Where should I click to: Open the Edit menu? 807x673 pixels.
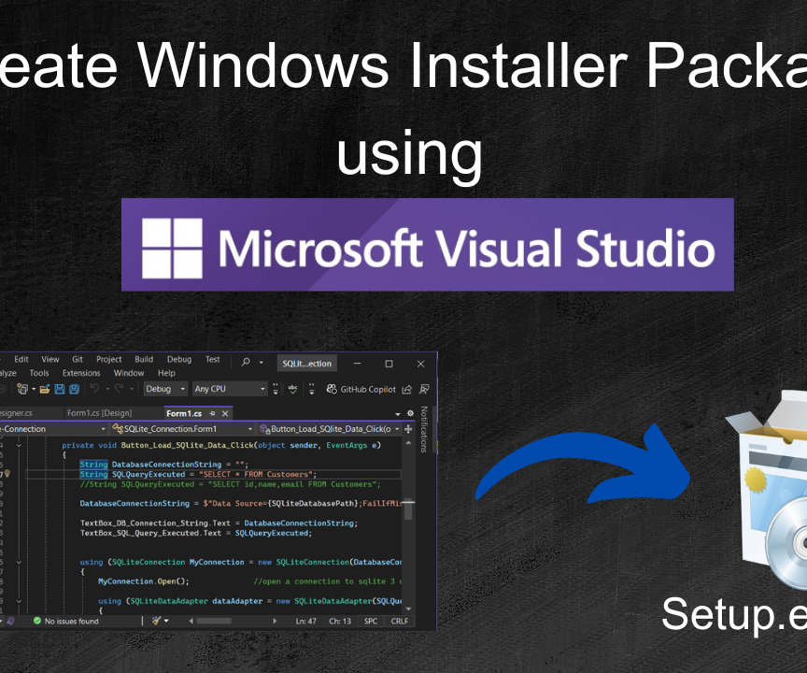(x=21, y=360)
